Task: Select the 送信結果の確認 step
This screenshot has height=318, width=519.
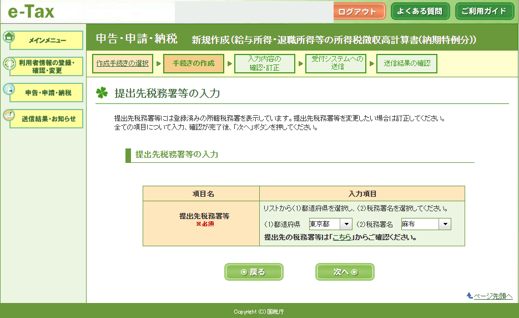Action: [407, 63]
